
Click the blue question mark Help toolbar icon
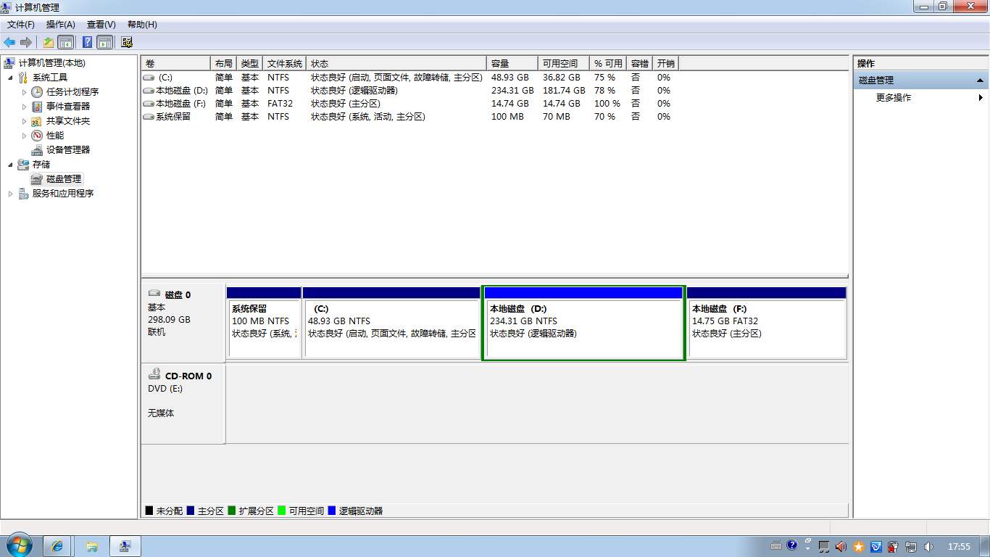pos(88,42)
